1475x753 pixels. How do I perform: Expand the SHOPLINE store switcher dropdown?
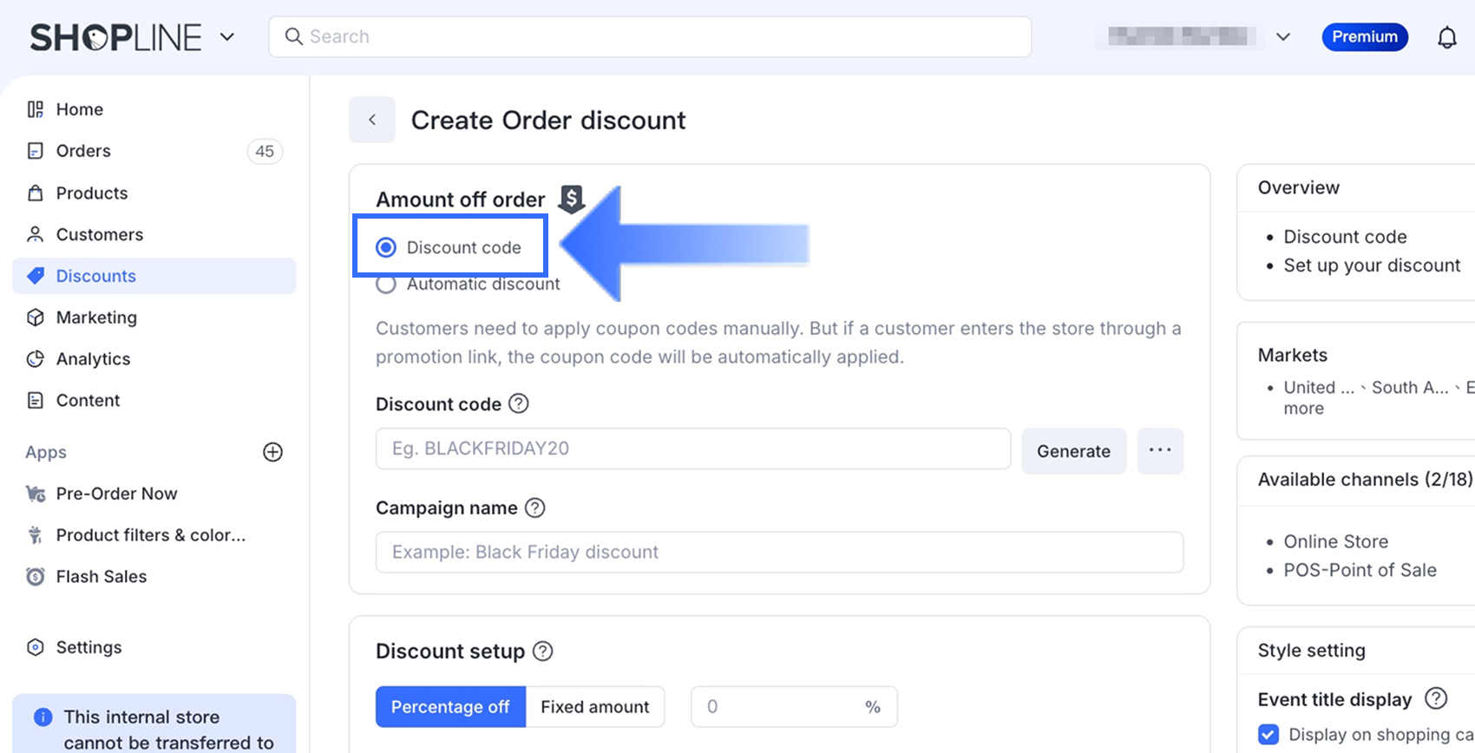[227, 37]
